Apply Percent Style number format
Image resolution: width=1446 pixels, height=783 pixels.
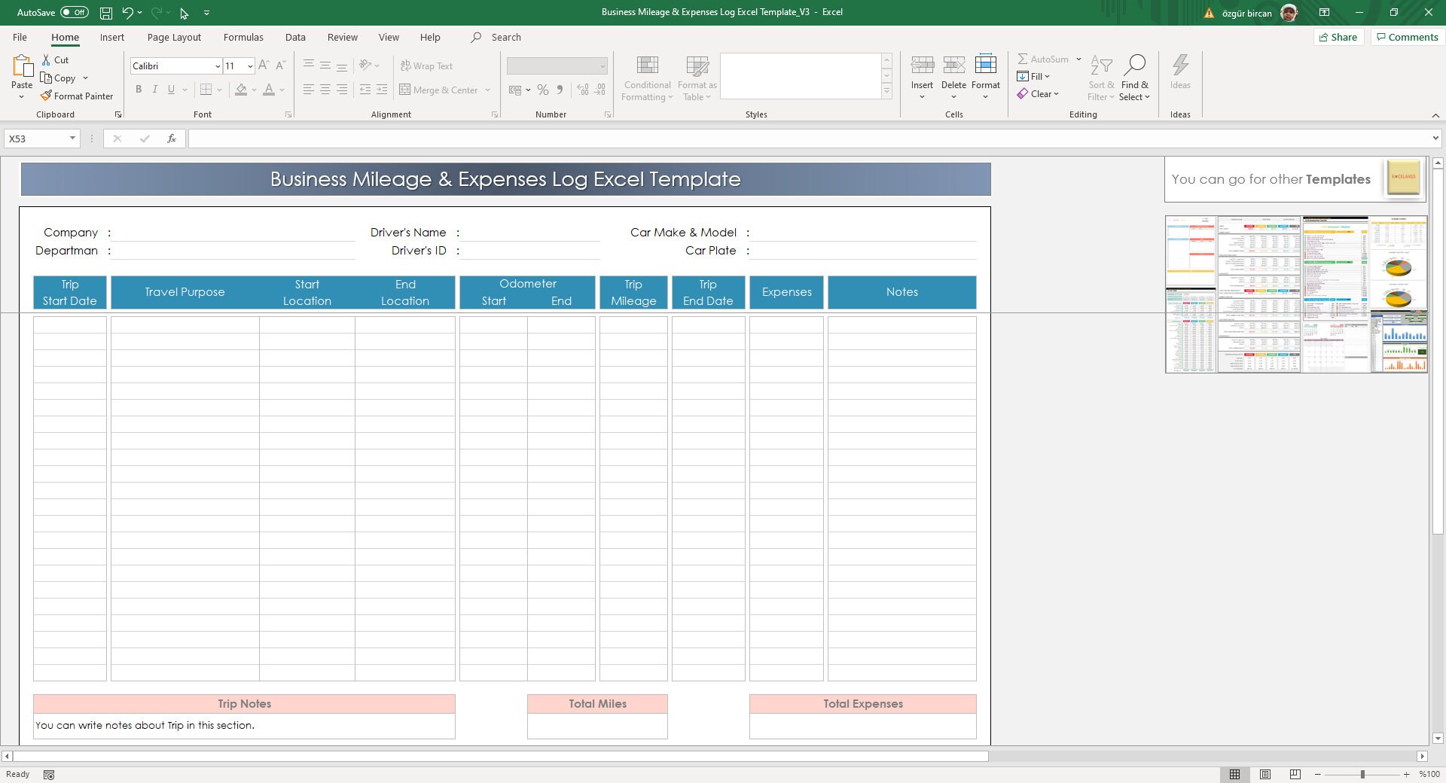pyautogui.click(x=543, y=90)
